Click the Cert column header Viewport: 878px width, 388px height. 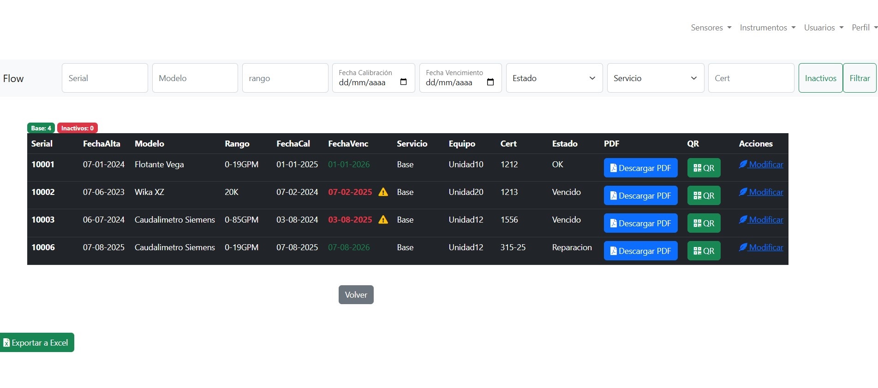click(x=508, y=143)
